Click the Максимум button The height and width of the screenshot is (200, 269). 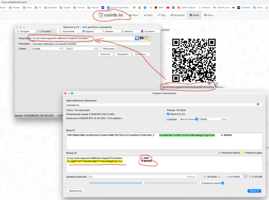[x=109, y=49]
